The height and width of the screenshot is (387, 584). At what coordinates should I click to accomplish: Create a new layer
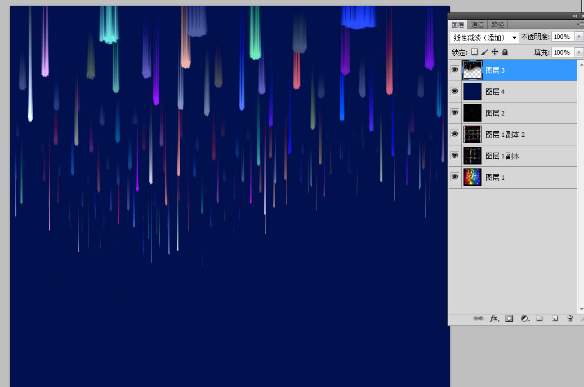click(555, 318)
